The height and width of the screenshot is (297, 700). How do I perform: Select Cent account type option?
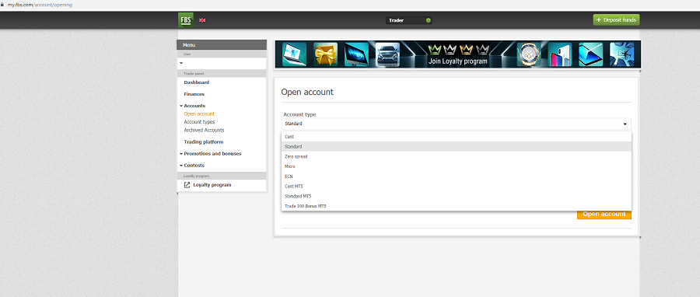pyautogui.click(x=457, y=137)
